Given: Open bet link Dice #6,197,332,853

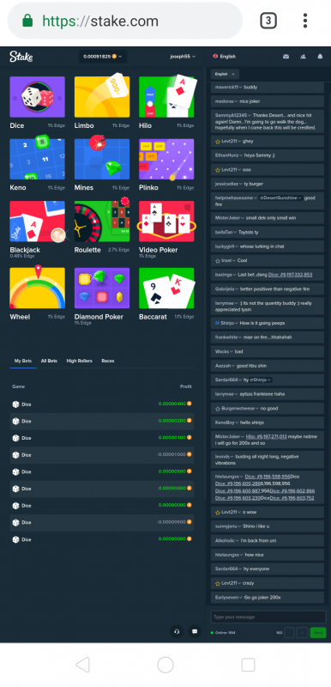Looking at the screenshot, I should [x=291, y=275].
